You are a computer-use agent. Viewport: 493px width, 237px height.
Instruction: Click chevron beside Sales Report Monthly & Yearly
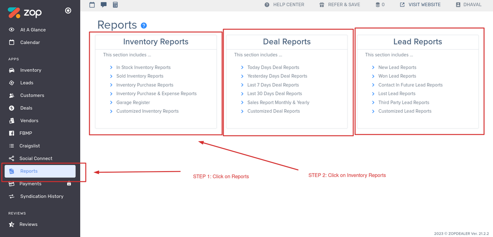coord(242,102)
